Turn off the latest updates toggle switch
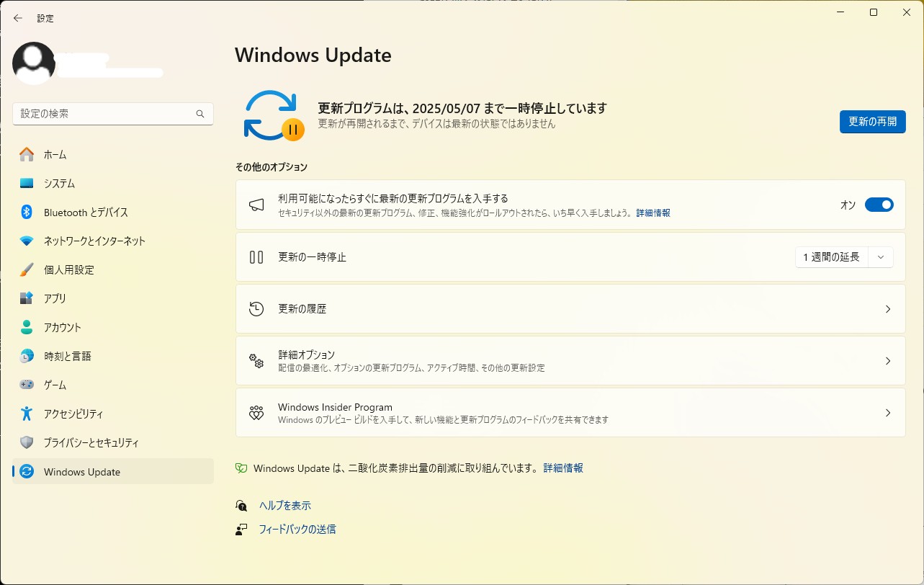Image resolution: width=924 pixels, height=585 pixels. click(x=879, y=205)
